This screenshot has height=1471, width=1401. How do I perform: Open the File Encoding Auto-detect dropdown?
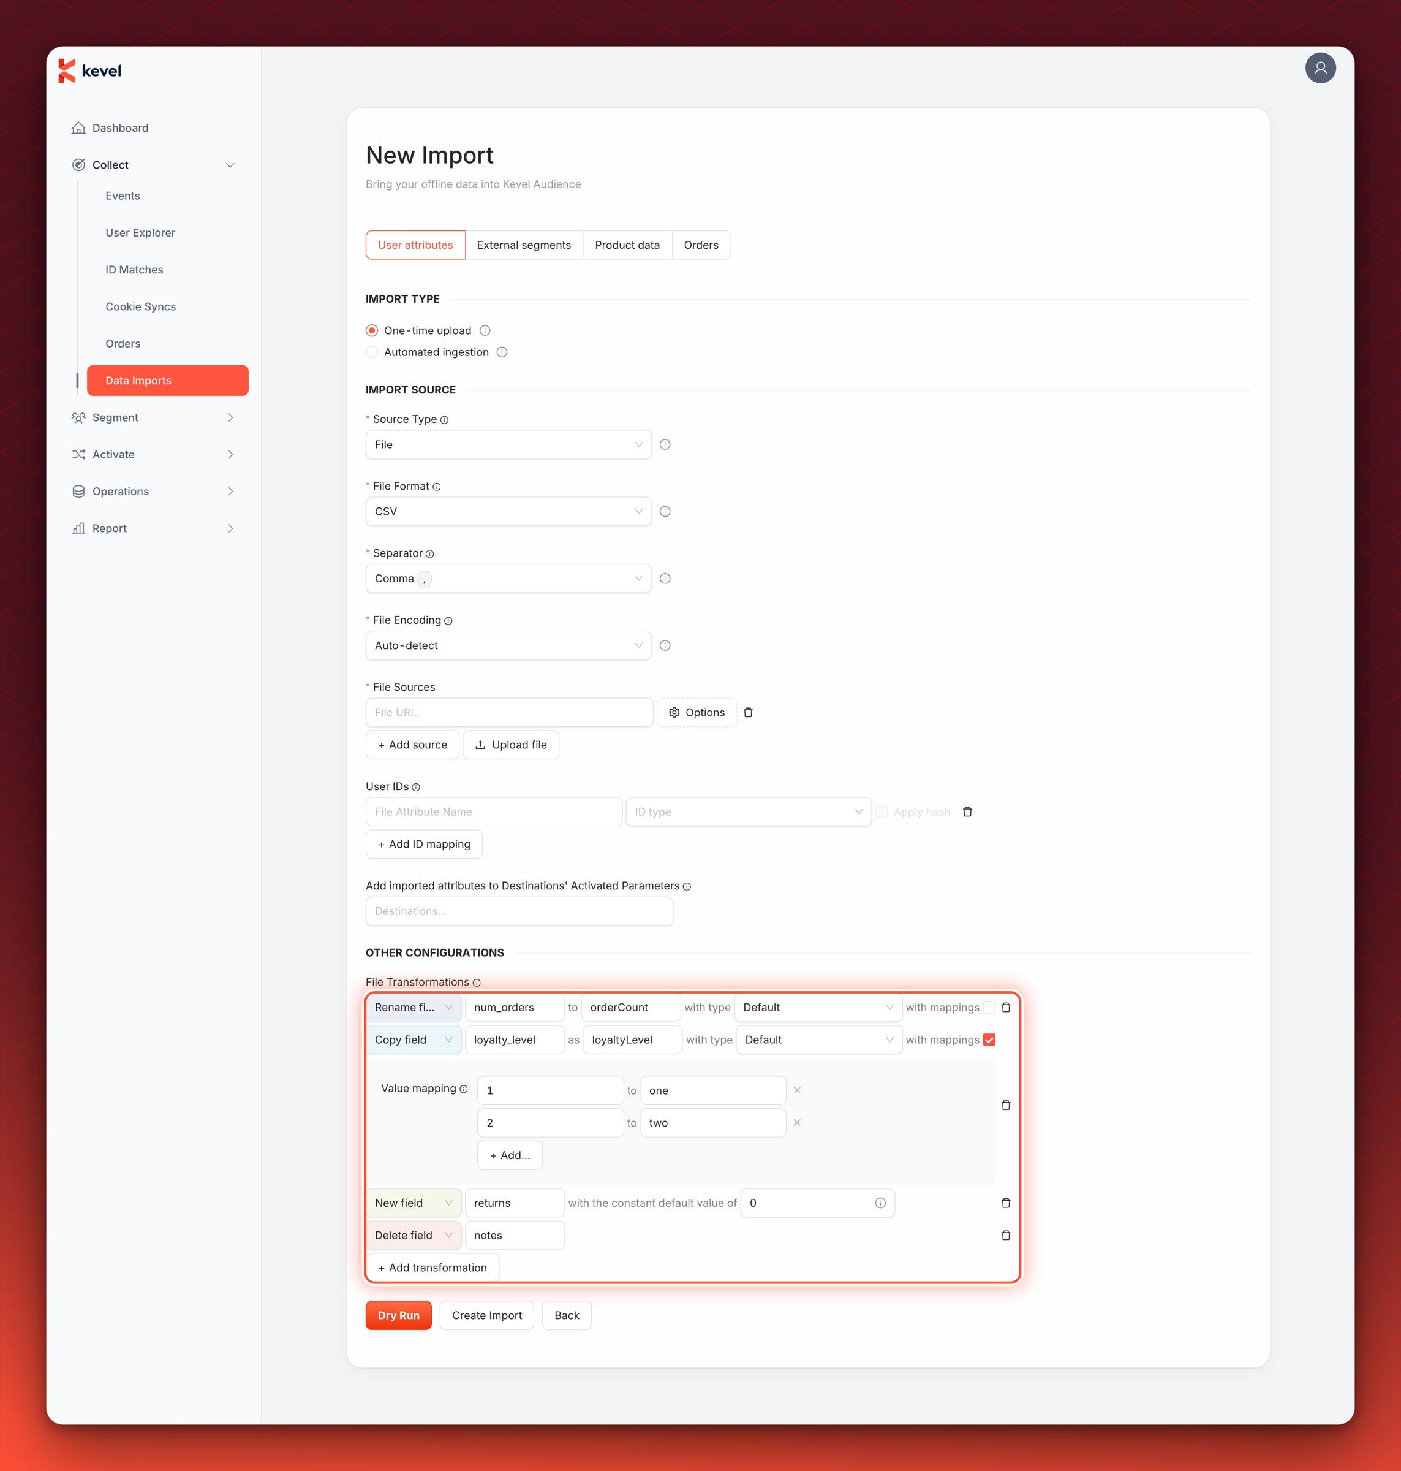point(508,645)
